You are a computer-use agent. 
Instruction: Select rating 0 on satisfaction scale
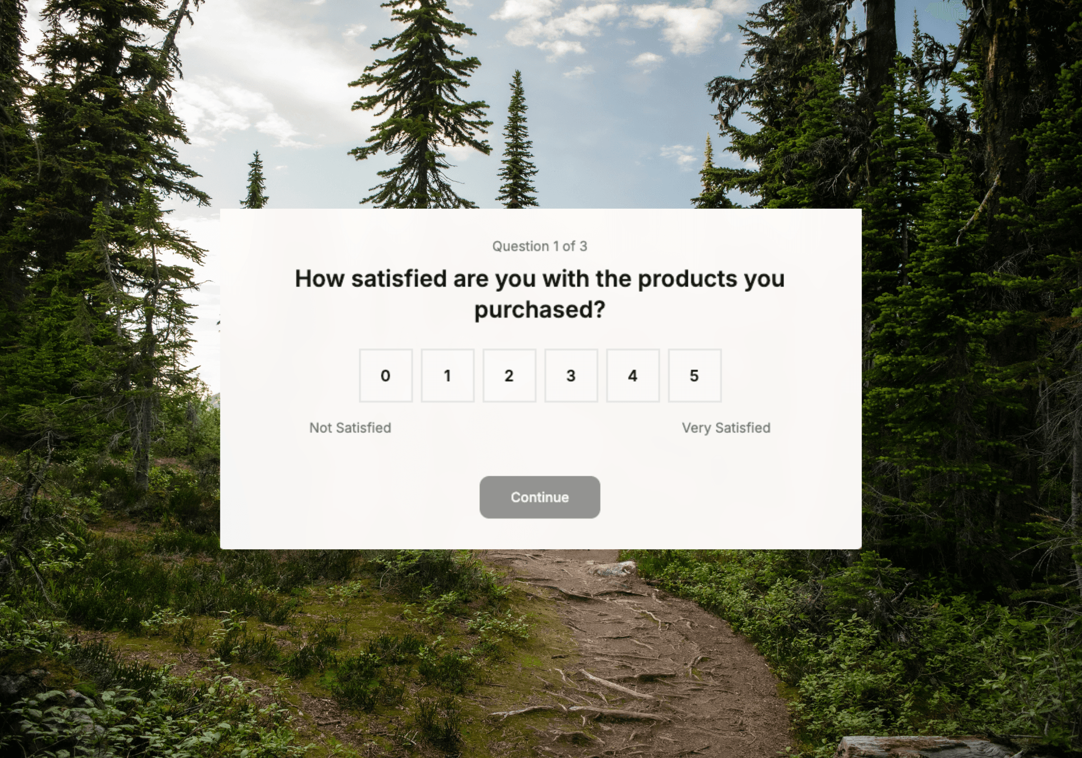pyautogui.click(x=386, y=375)
